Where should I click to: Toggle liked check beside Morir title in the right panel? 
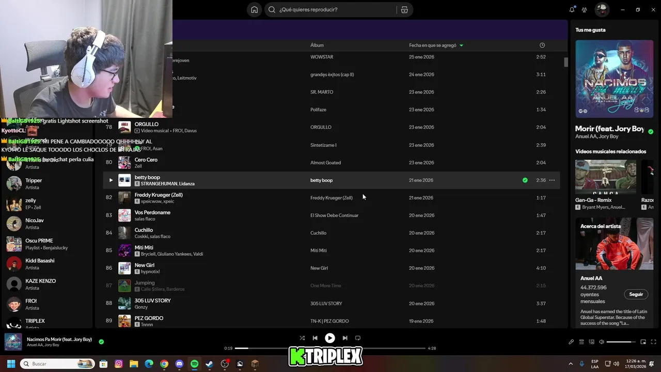point(650,132)
